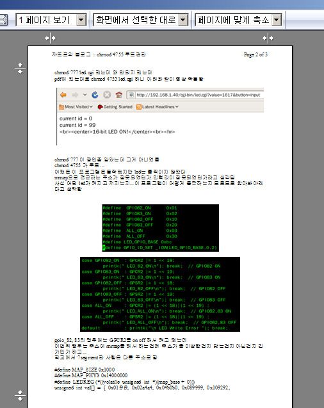The height and width of the screenshot is (408, 324).
Task: Select the top margin adjust handle beside the header
Action: pos(20,68)
